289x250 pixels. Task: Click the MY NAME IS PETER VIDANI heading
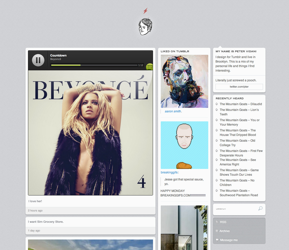(236, 51)
